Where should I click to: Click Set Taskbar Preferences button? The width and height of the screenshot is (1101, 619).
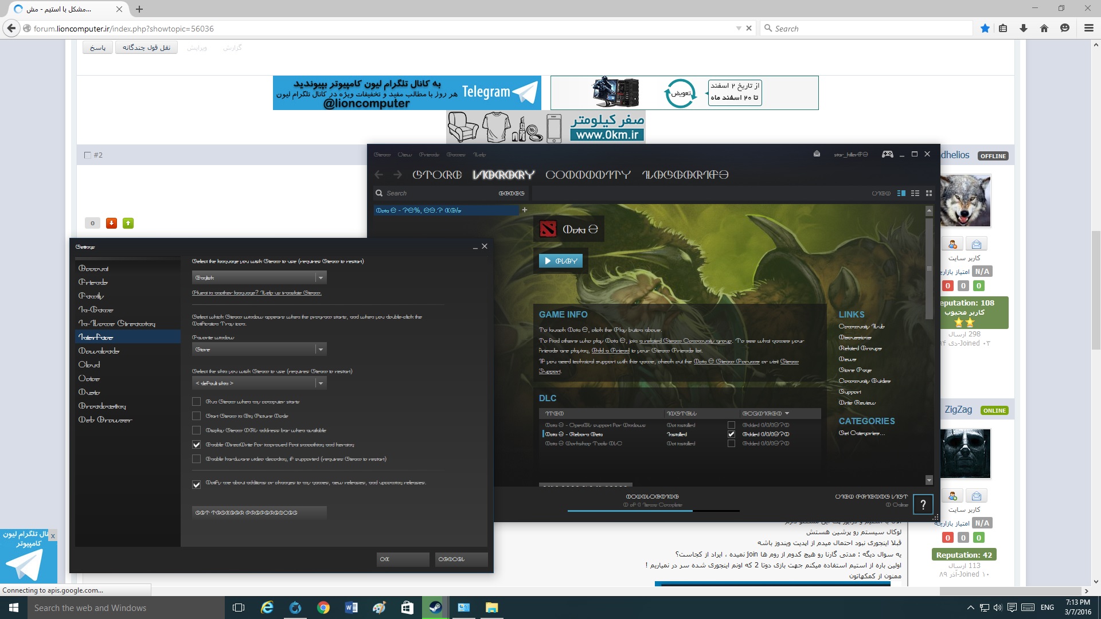(x=259, y=513)
